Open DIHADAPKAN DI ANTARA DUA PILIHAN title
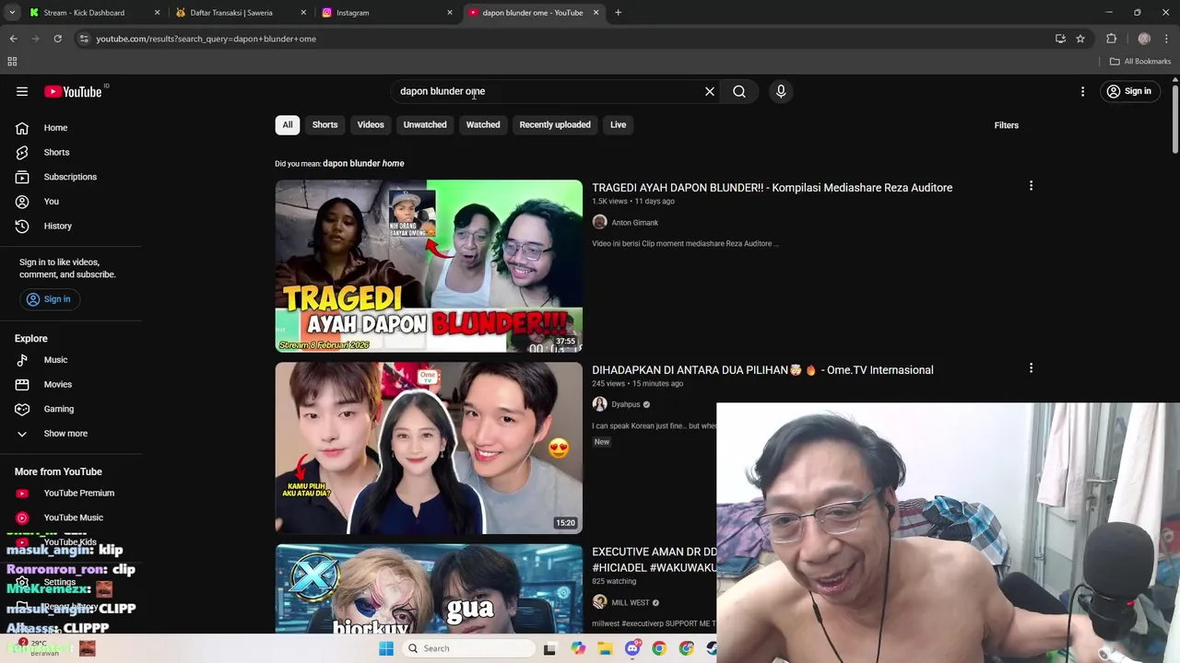This screenshot has height=663, width=1180. [x=762, y=370]
